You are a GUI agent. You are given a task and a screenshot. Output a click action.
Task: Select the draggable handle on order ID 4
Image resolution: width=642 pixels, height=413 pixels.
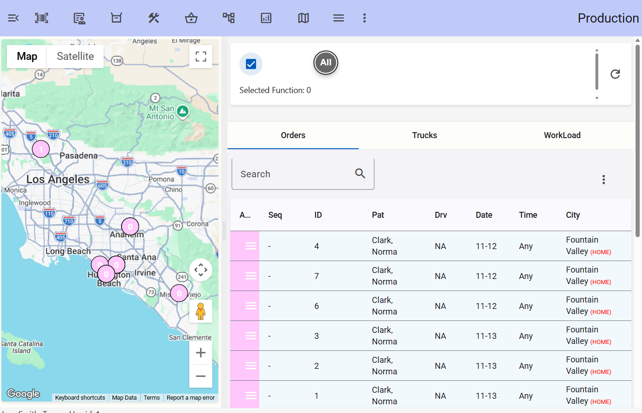pyautogui.click(x=251, y=246)
